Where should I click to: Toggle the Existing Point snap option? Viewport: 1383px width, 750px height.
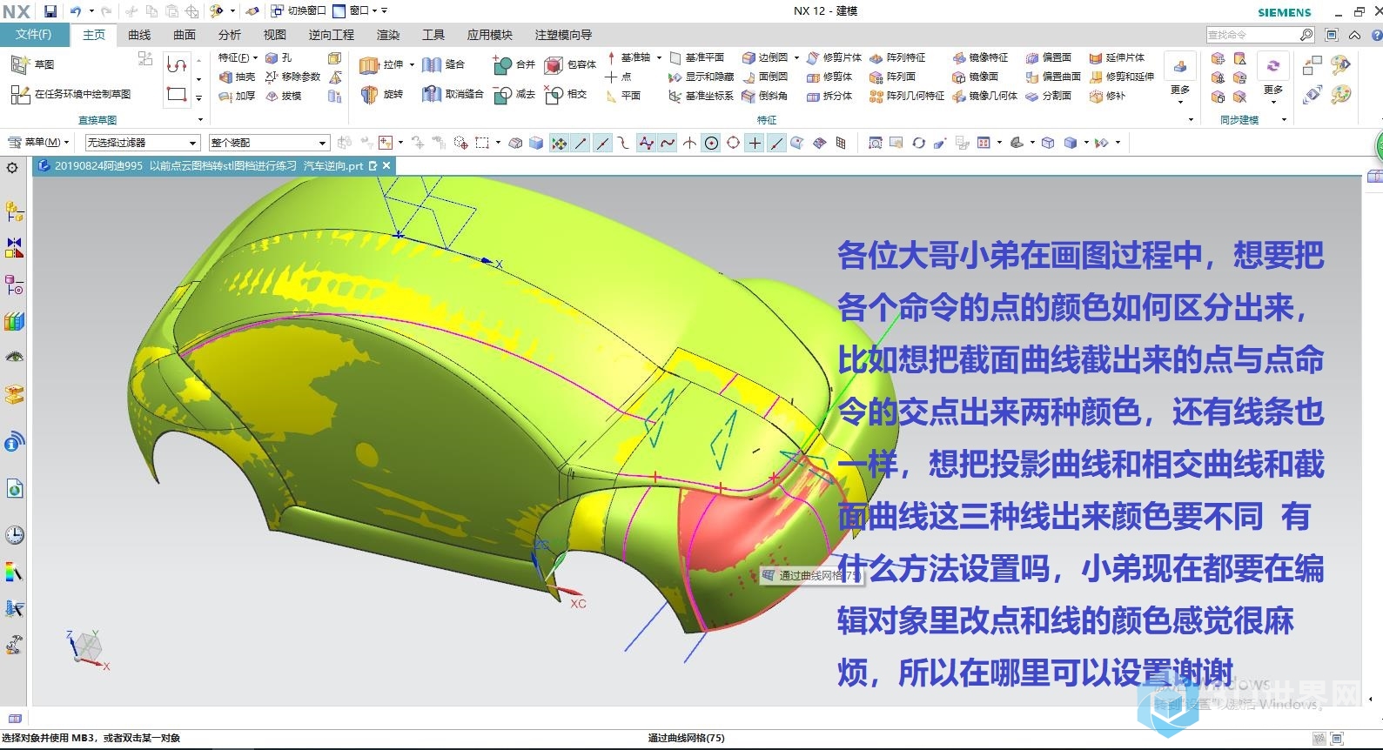point(755,143)
